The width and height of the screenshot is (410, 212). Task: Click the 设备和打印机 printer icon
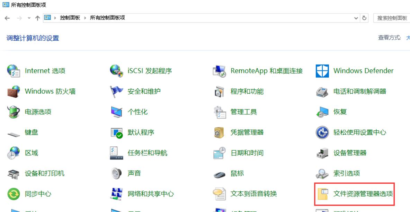[14, 174]
